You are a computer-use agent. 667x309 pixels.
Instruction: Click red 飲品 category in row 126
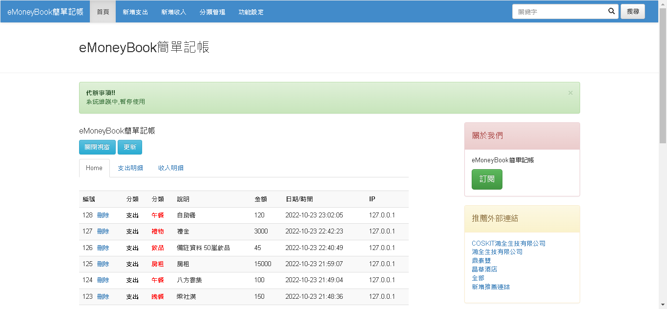pos(158,248)
